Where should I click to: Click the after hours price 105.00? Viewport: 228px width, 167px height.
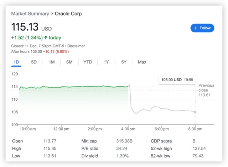point(36,51)
